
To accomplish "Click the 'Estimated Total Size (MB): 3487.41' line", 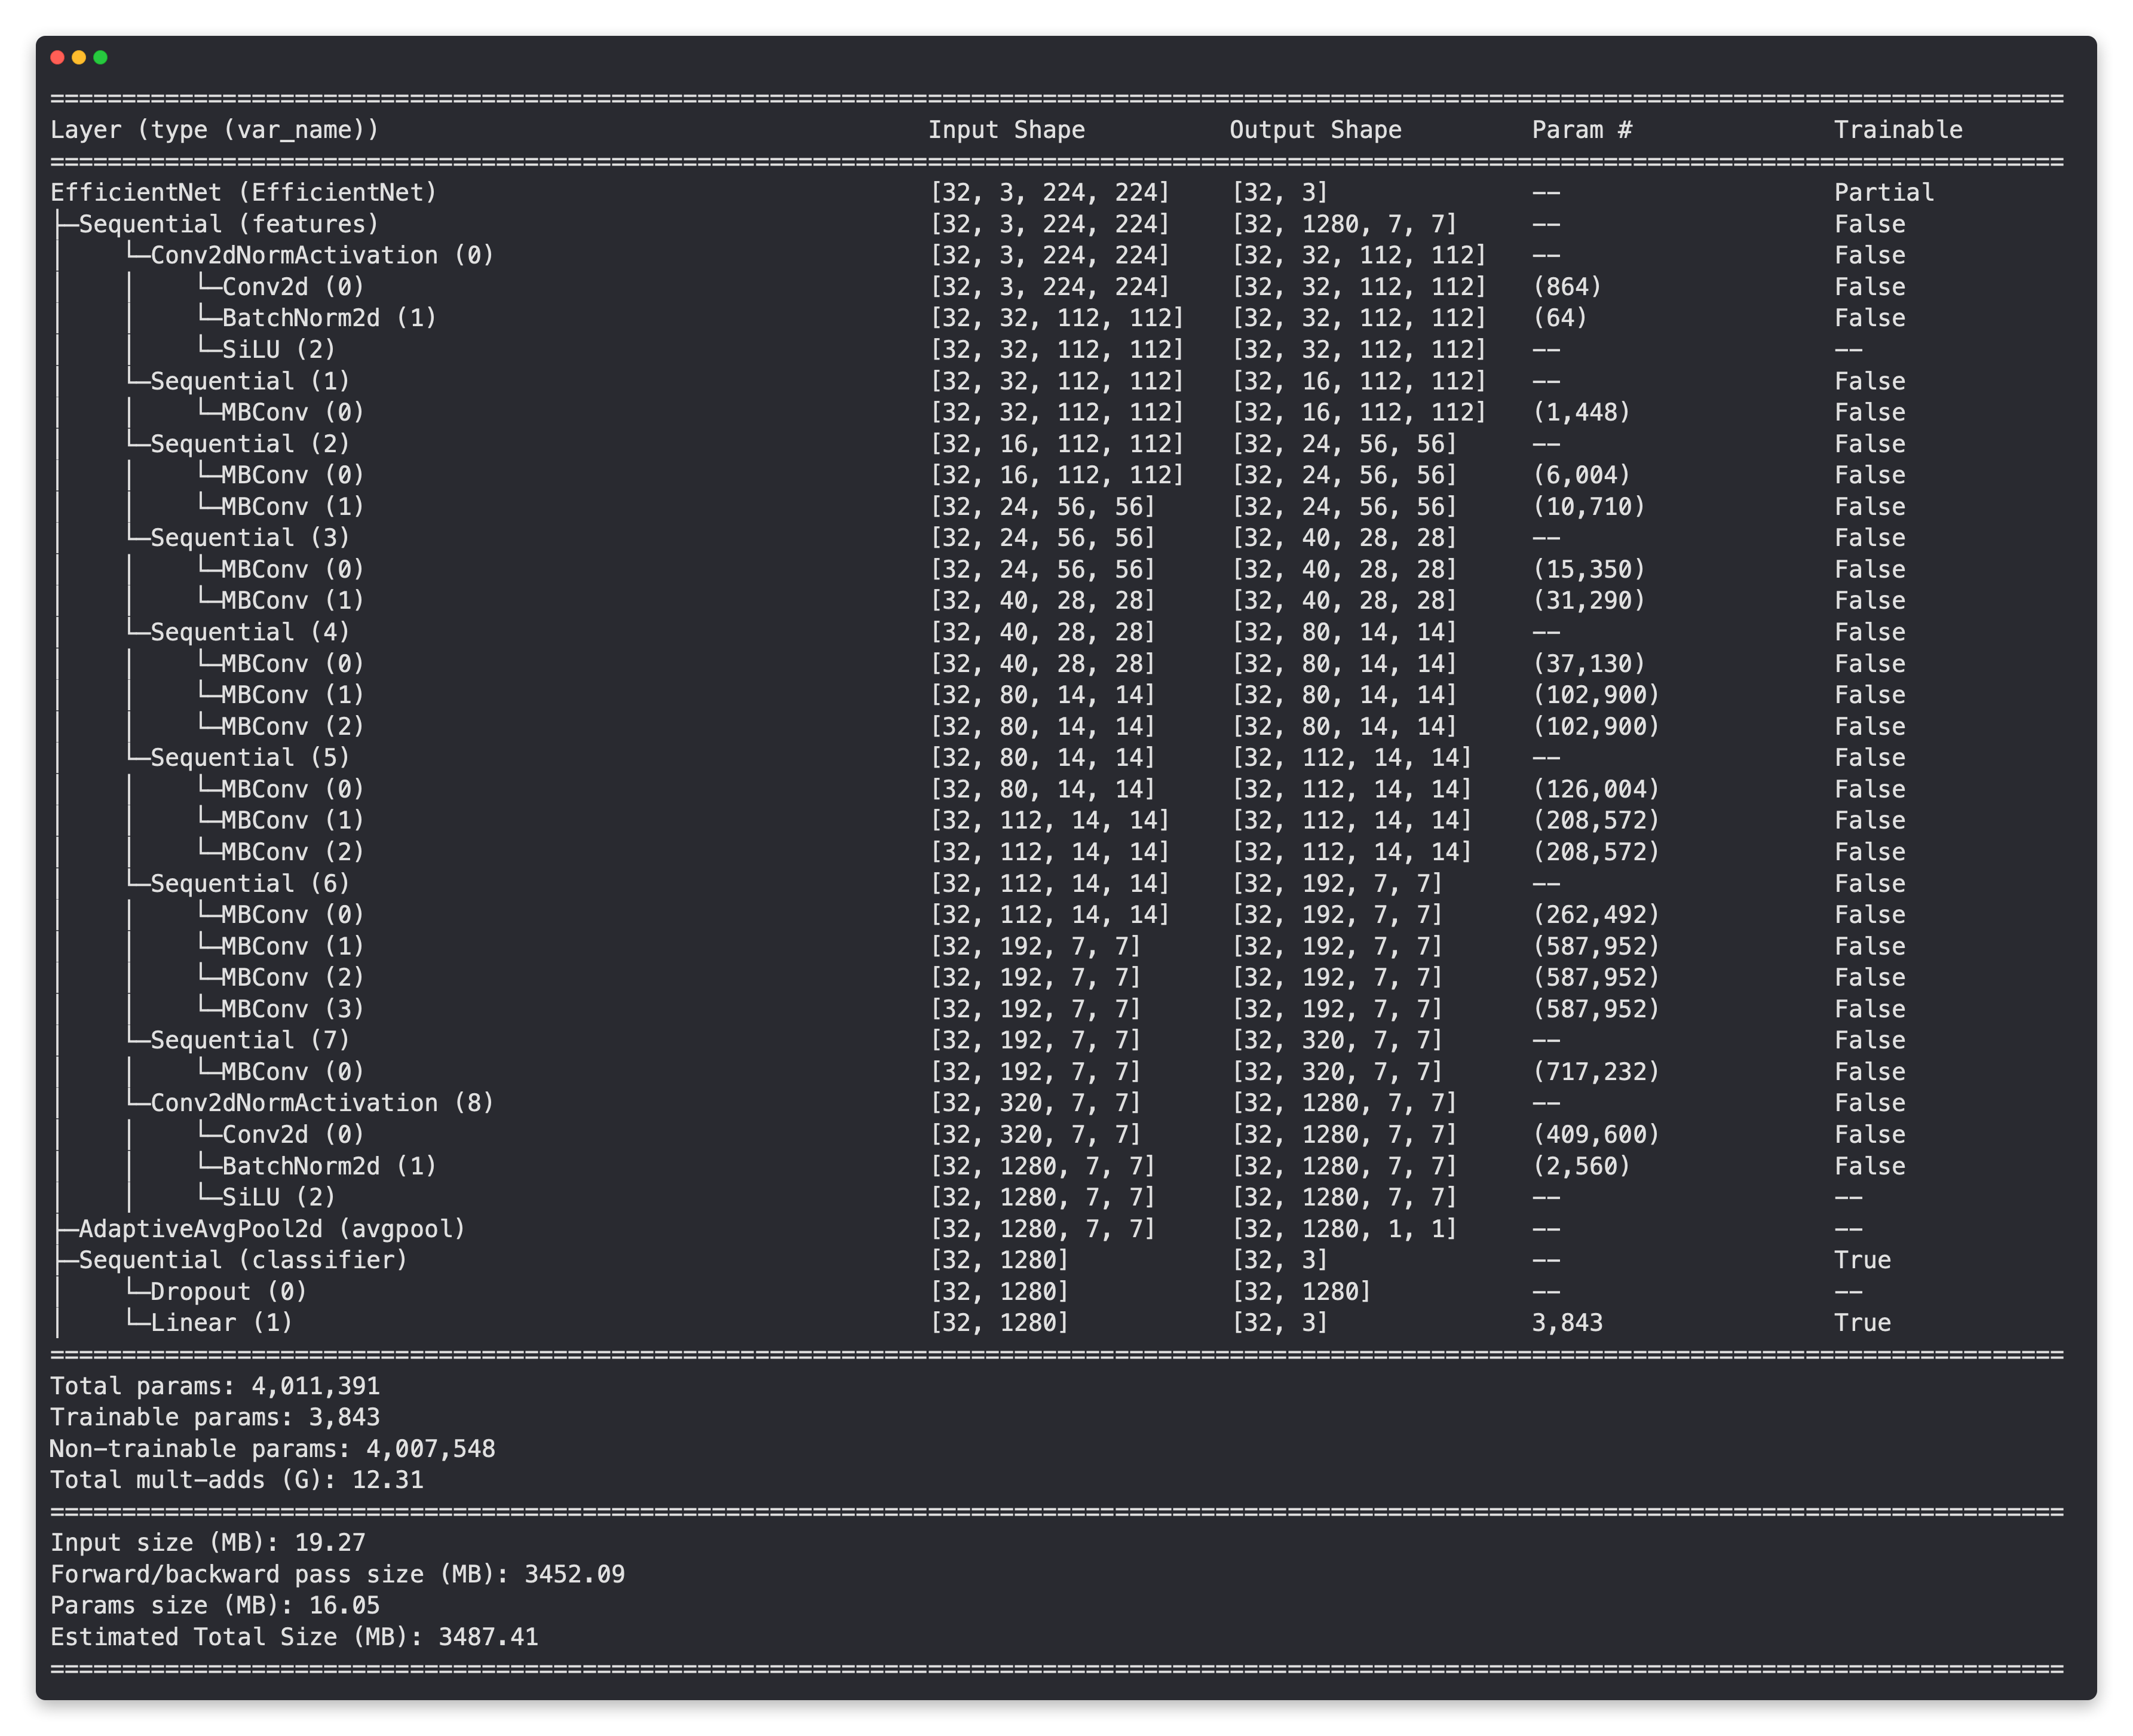I will [x=294, y=1637].
